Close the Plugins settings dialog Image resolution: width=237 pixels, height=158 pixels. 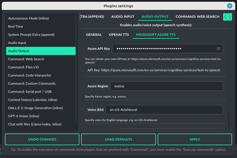coord(230,6)
